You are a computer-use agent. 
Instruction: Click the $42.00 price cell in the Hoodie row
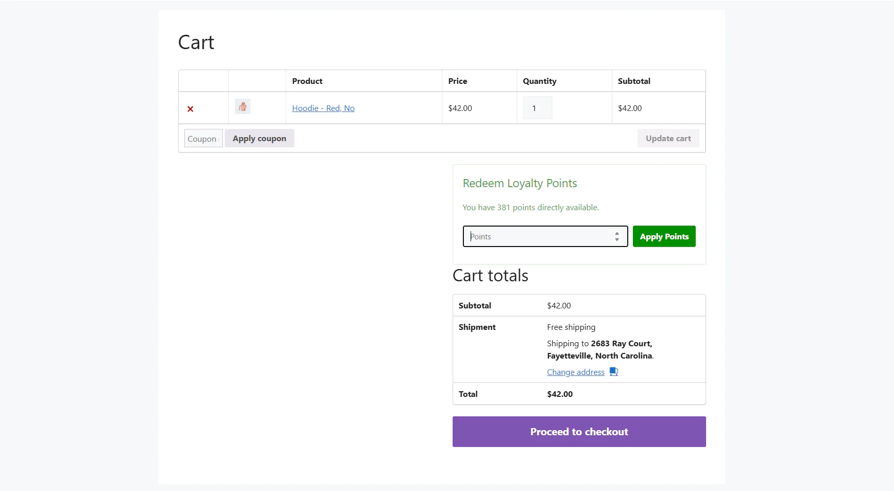tap(460, 108)
